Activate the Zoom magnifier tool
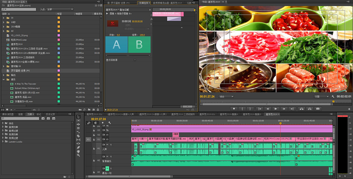The height and width of the screenshot is (179, 353). [78, 155]
